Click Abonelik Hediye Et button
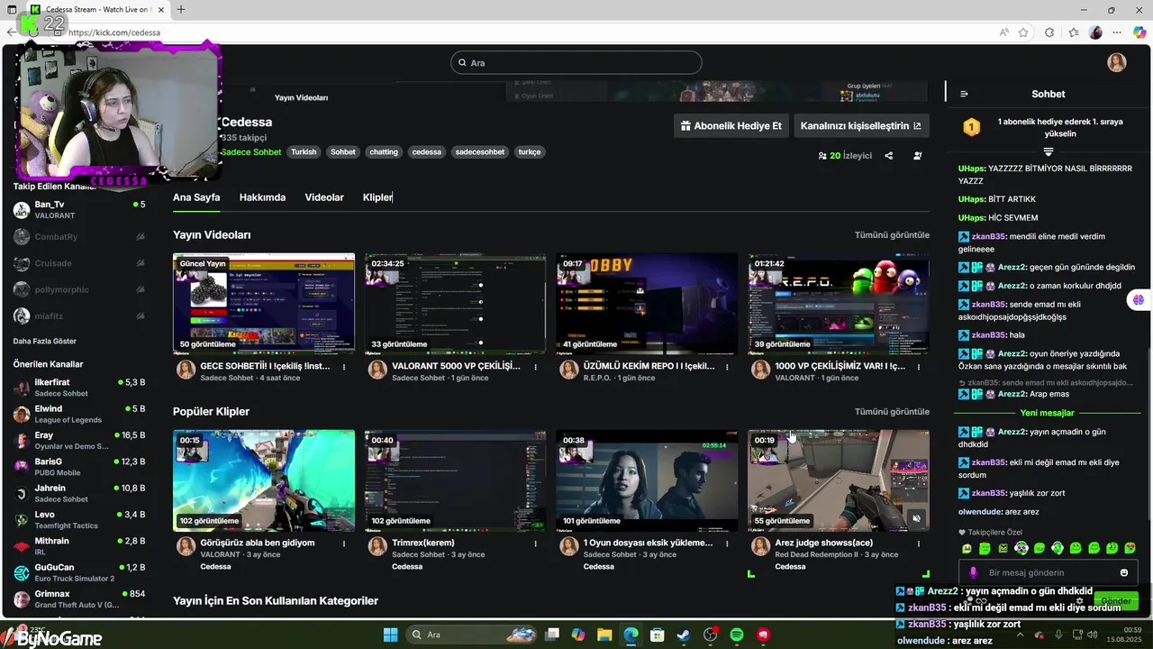1153x649 pixels. pyautogui.click(x=731, y=126)
